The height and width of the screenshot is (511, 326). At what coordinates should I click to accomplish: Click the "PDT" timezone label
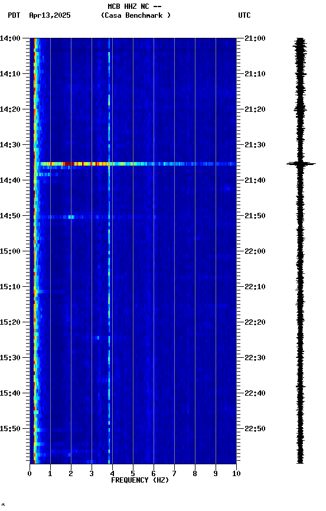[x=14, y=15]
